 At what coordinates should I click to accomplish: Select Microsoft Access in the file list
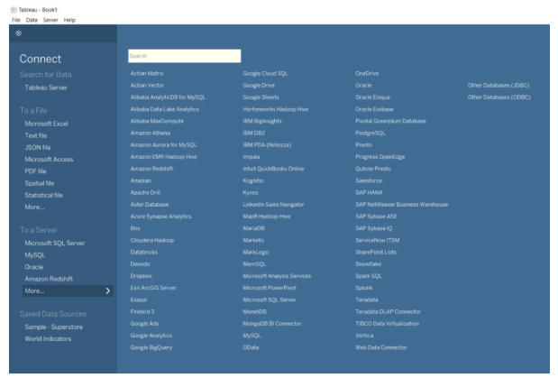pyautogui.click(x=49, y=160)
